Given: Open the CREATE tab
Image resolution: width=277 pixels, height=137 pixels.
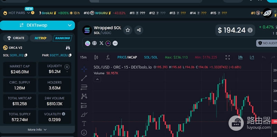Looking at the screenshot, I should [x=16, y=38].
